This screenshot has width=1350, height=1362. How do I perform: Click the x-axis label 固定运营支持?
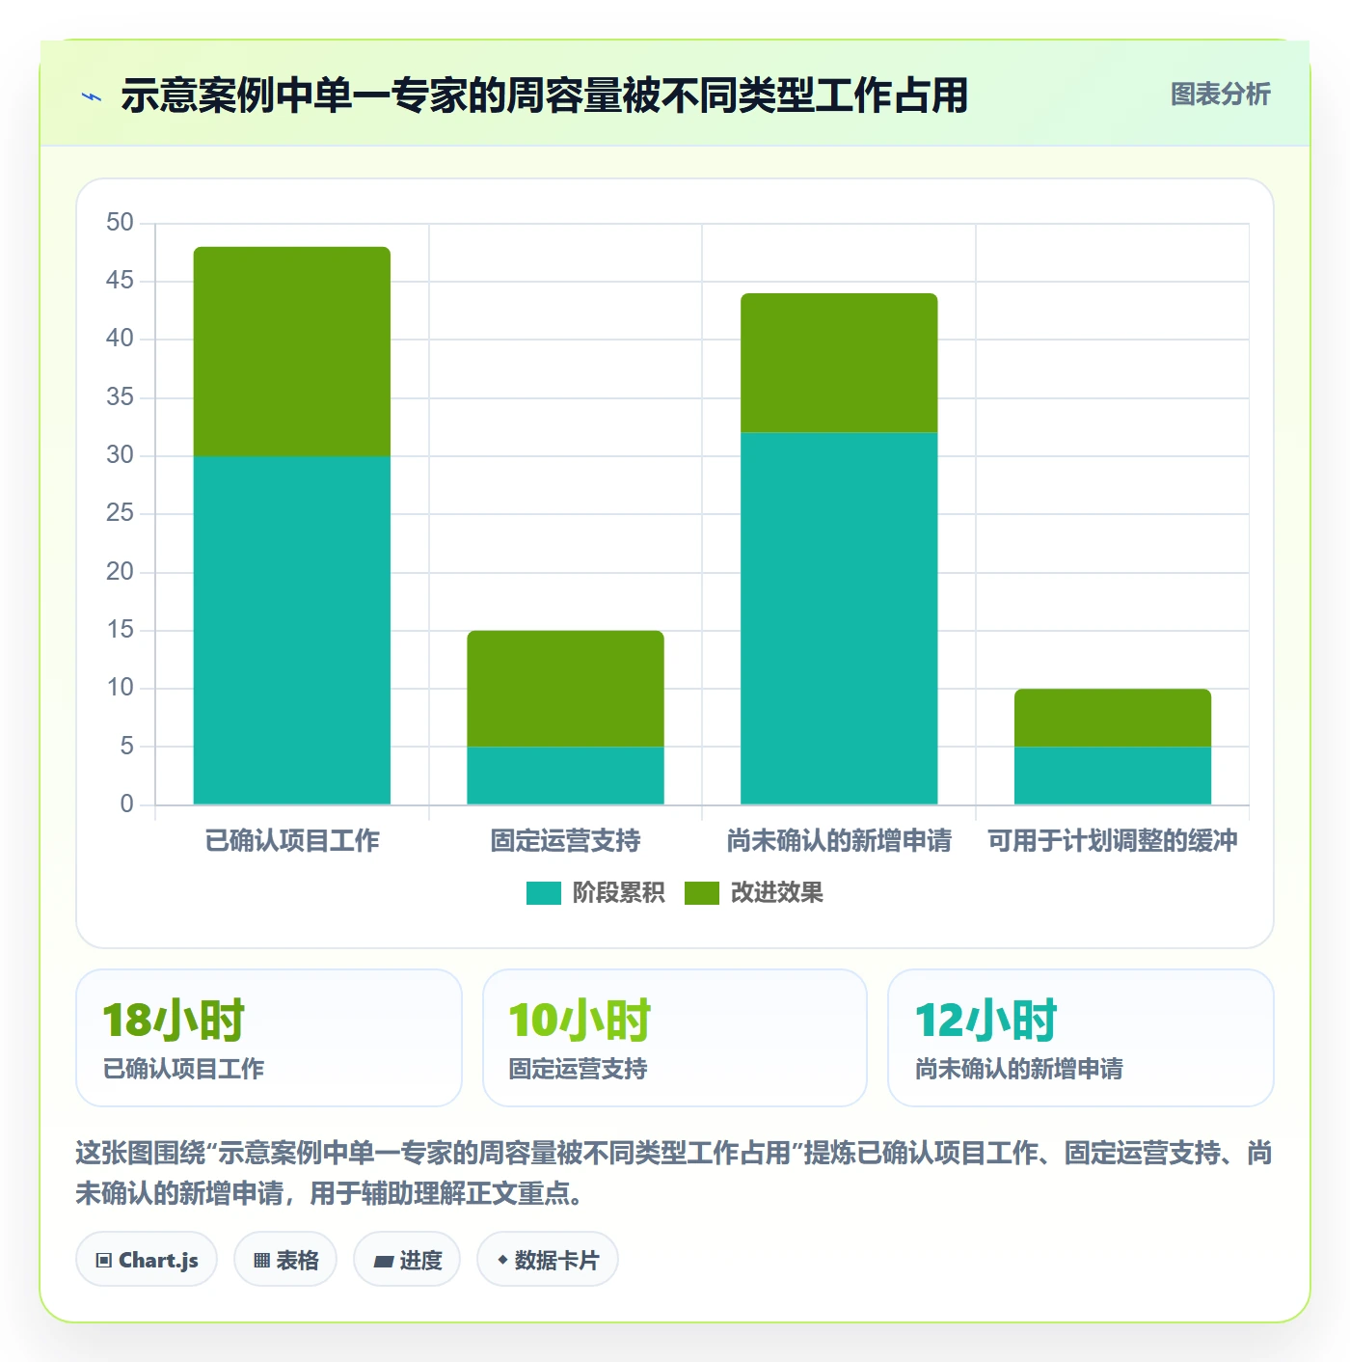tap(566, 841)
